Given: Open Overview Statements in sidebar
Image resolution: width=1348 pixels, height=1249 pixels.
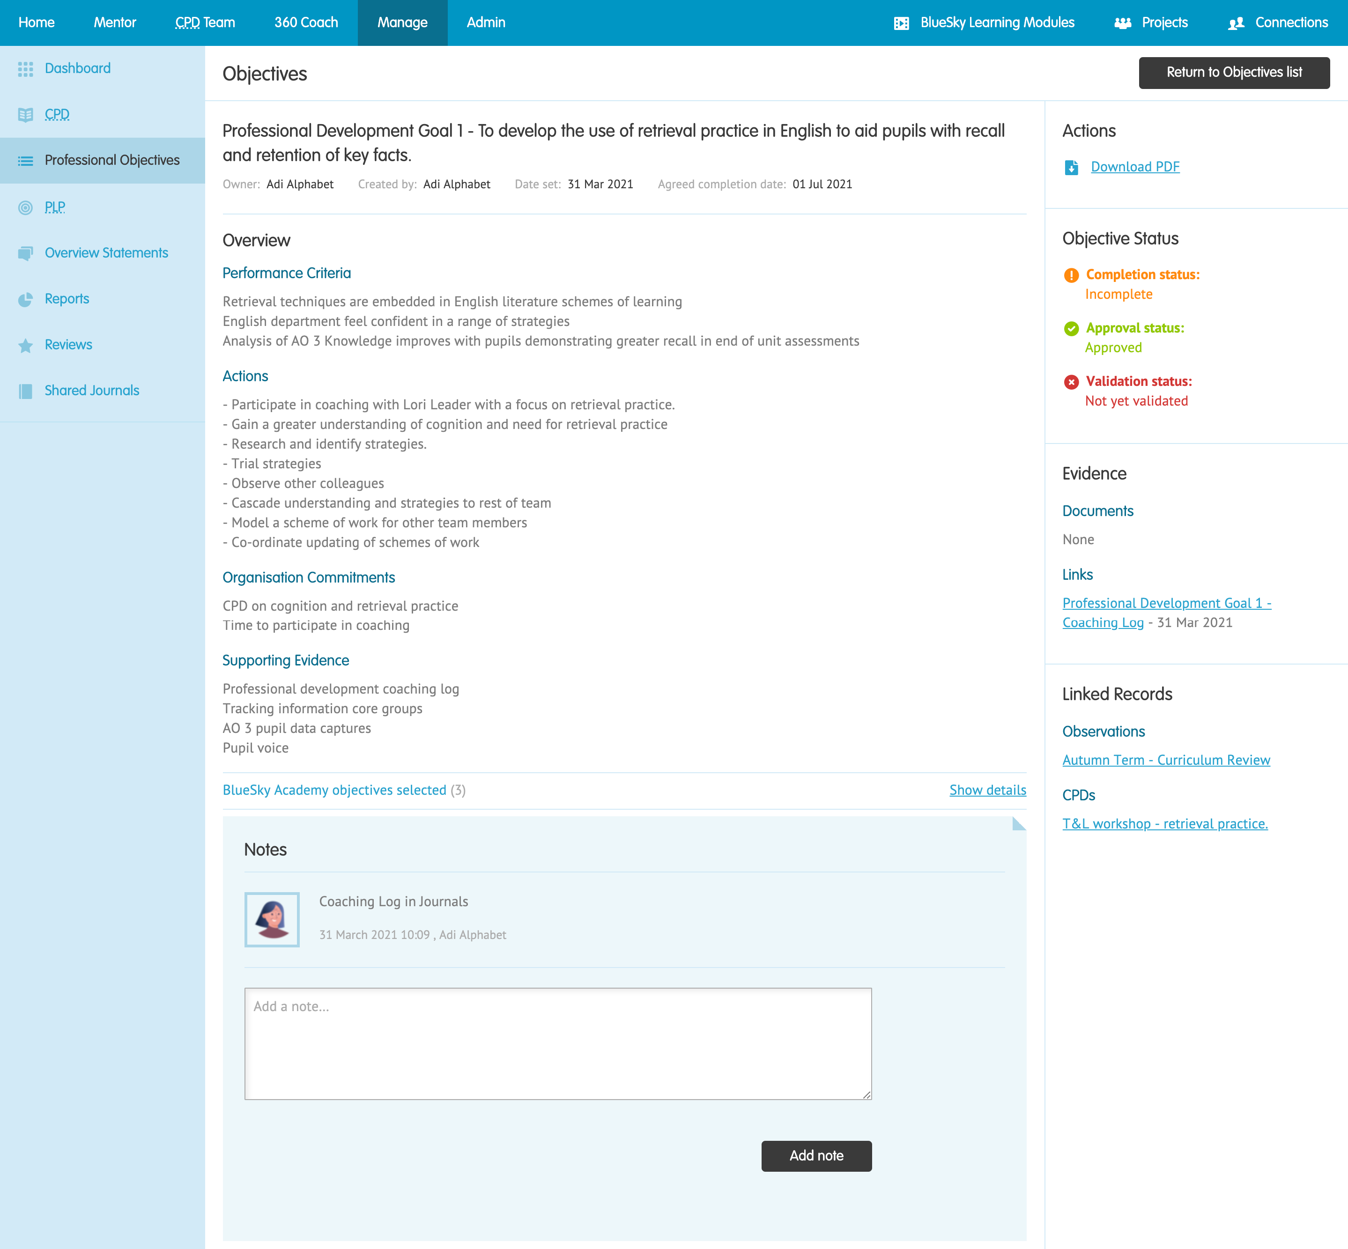Looking at the screenshot, I should [x=106, y=253].
